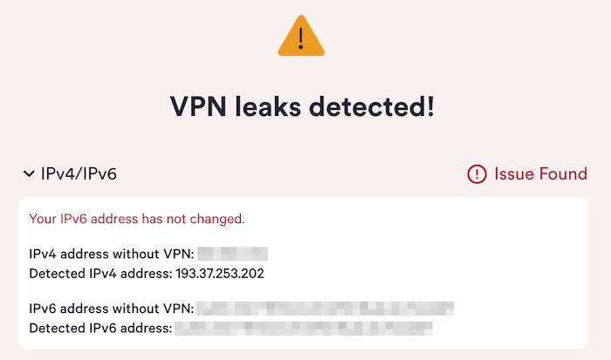The width and height of the screenshot is (611, 360).
Task: Click the IPv6 address has not changed message
Action: [137, 219]
